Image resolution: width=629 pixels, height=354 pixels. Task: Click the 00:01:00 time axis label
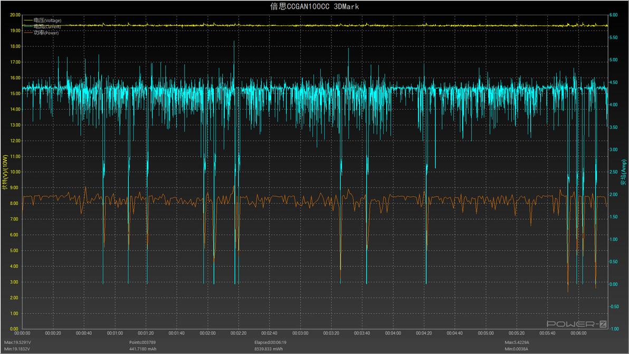click(115, 333)
